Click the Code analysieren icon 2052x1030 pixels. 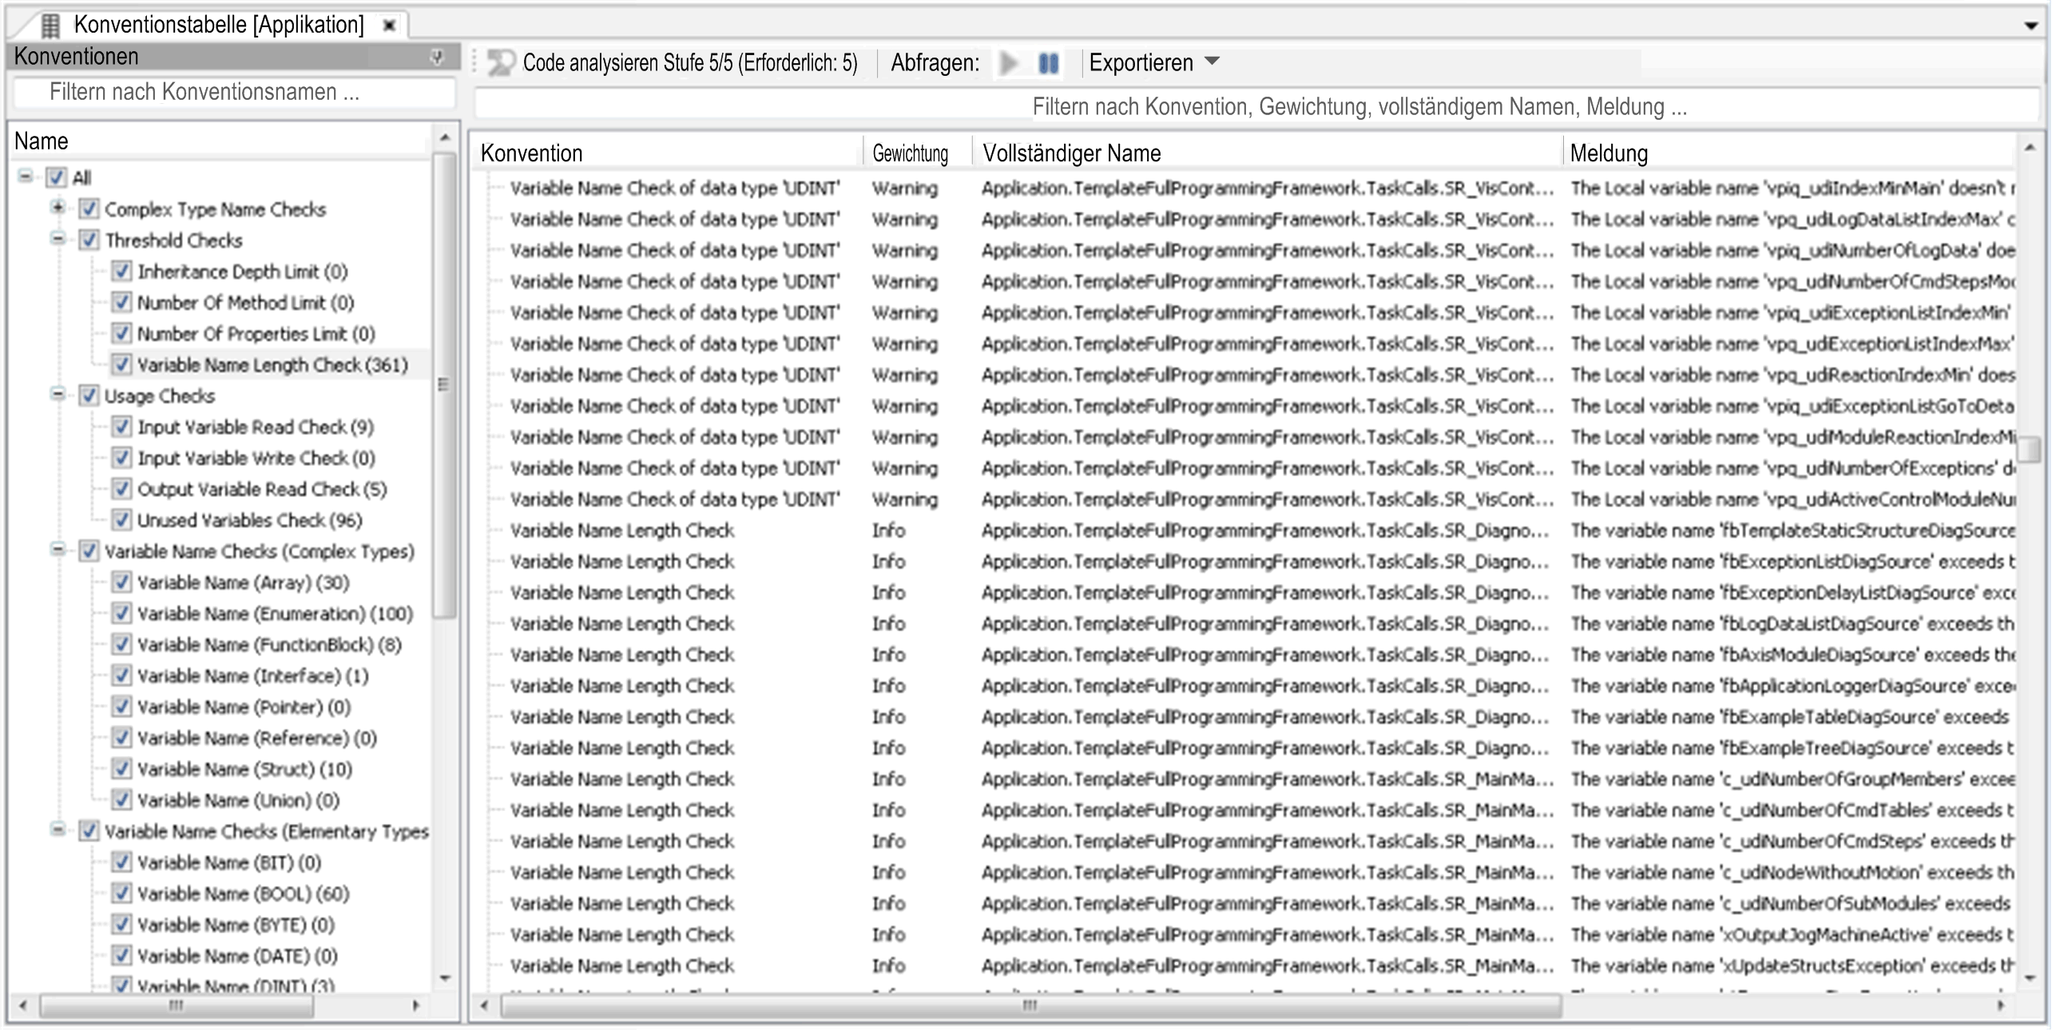501,62
